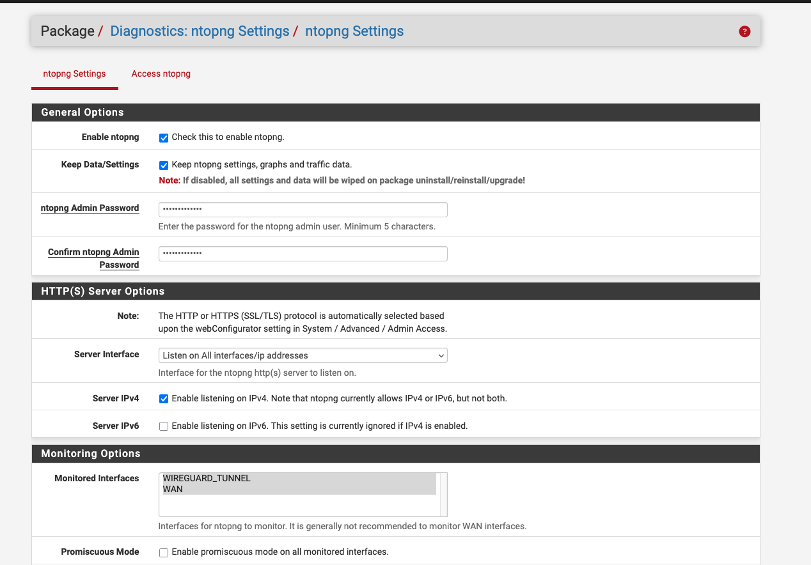Toggle the Keep Data/Settings checkbox

164,165
